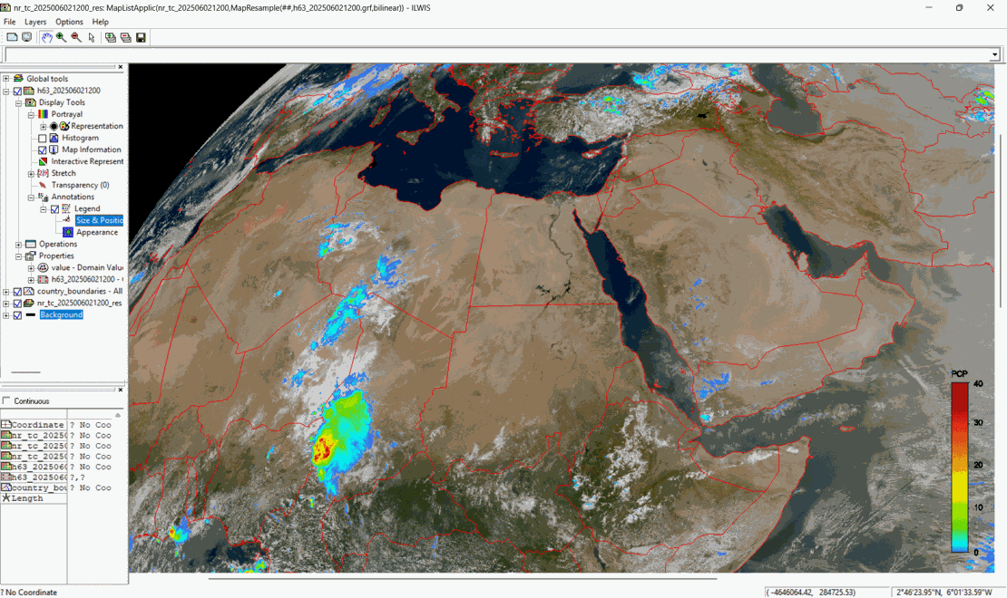Select the Appearance legend item
The width and height of the screenshot is (1007, 598).
tap(96, 232)
